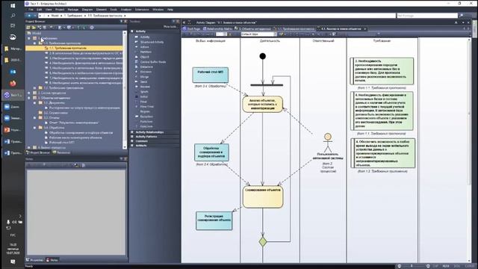
Task: Select the green decision diamond
Action: point(263,242)
